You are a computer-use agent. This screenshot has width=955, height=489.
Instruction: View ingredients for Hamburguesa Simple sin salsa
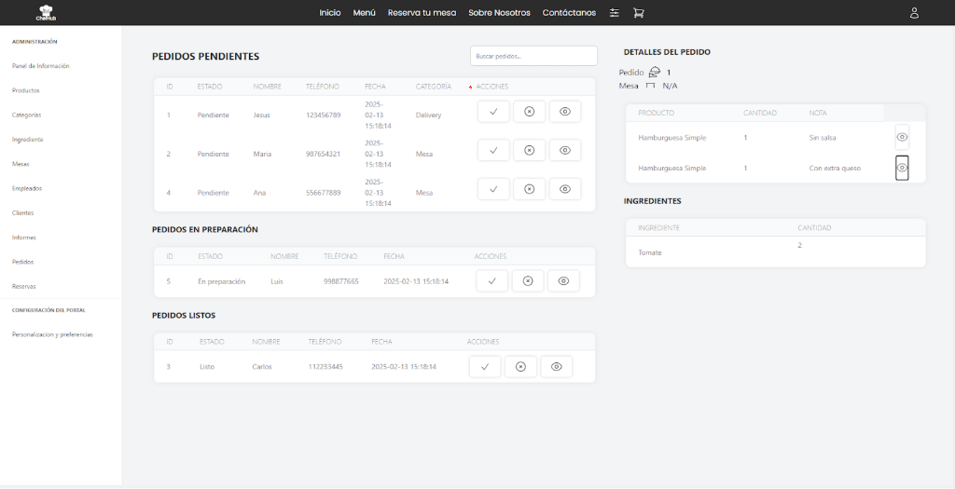point(902,137)
